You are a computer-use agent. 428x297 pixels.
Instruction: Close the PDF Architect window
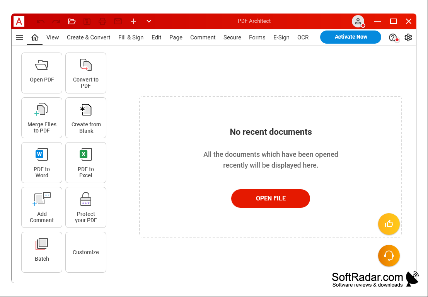point(409,21)
